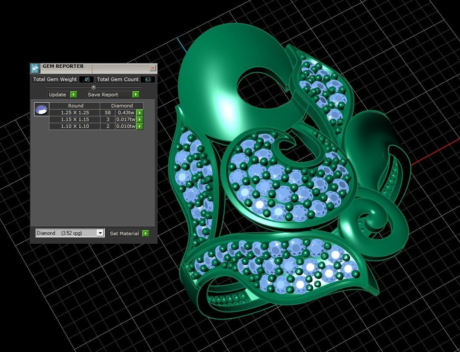Click green arrow next to Update
The width and height of the screenshot is (460, 352).
74,95
